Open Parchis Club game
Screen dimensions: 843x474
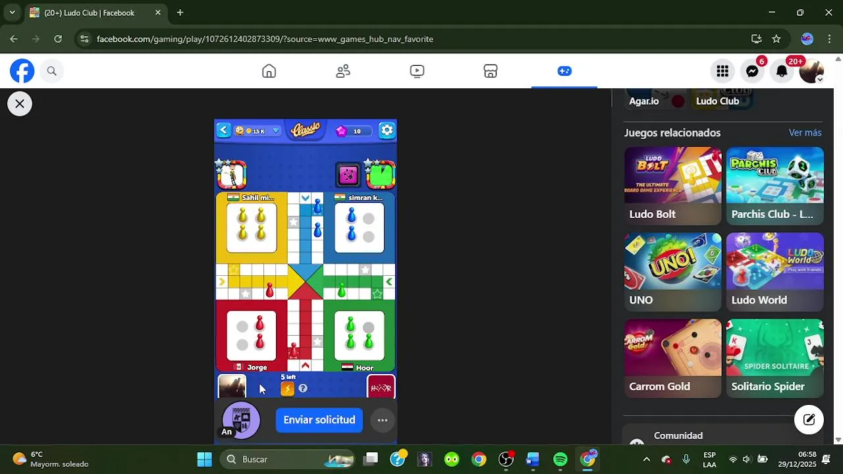tap(775, 186)
